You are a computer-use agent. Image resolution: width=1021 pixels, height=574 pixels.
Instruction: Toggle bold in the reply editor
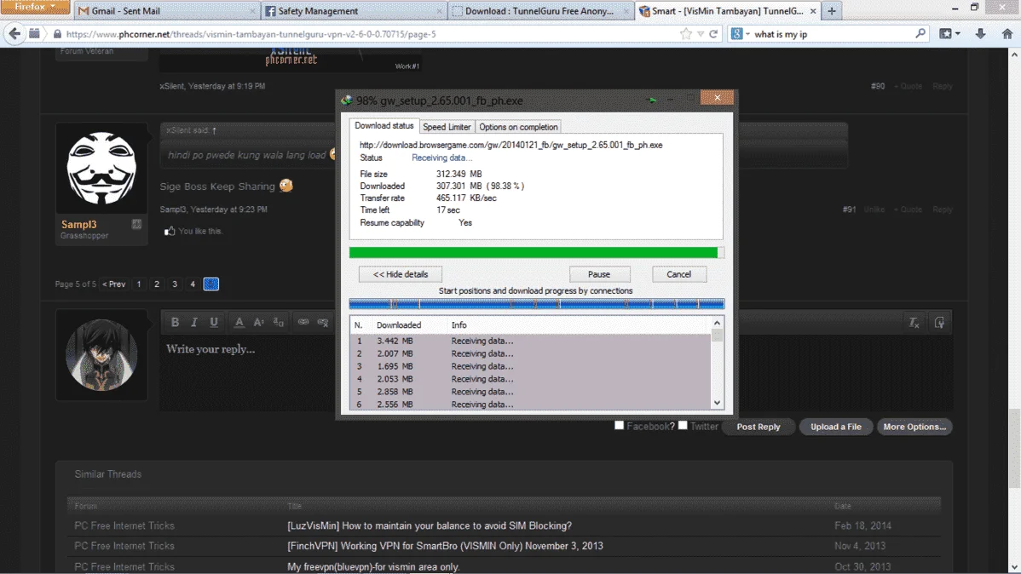[x=176, y=322]
